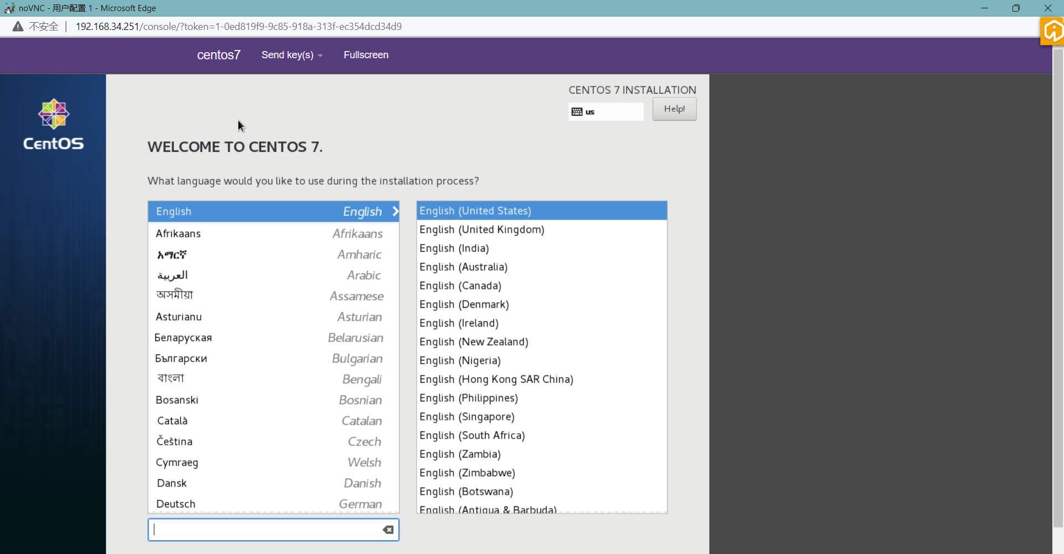Viewport: 1064px width, 554px height.
Task: Click the 'Help!' button
Action: [674, 109]
